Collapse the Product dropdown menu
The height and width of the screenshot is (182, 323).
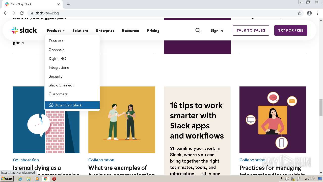click(56, 31)
